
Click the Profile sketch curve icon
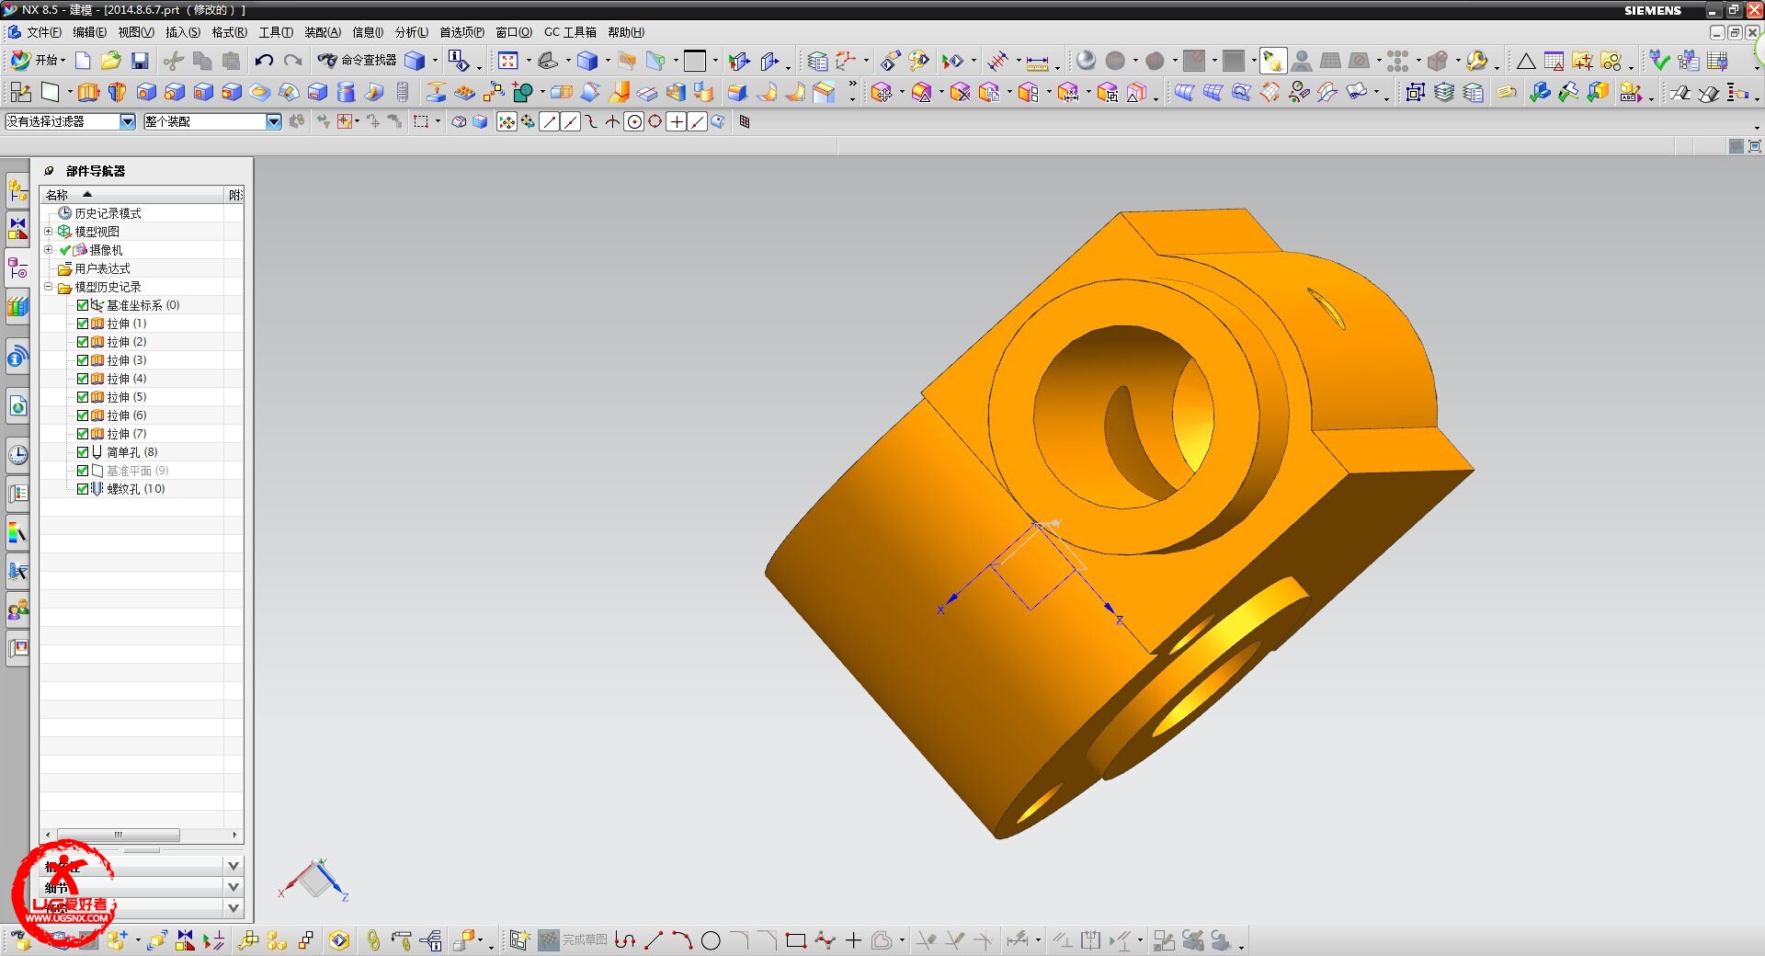tap(625, 940)
